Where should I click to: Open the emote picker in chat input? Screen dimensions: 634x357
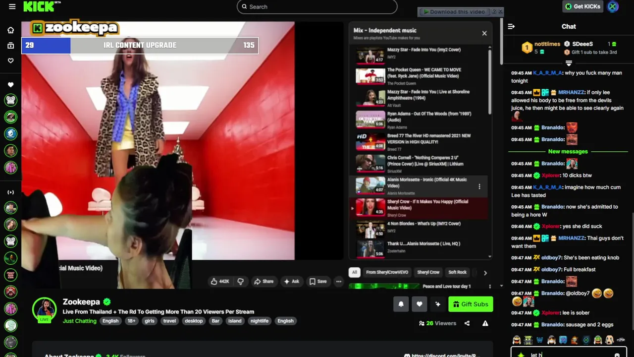point(617,355)
